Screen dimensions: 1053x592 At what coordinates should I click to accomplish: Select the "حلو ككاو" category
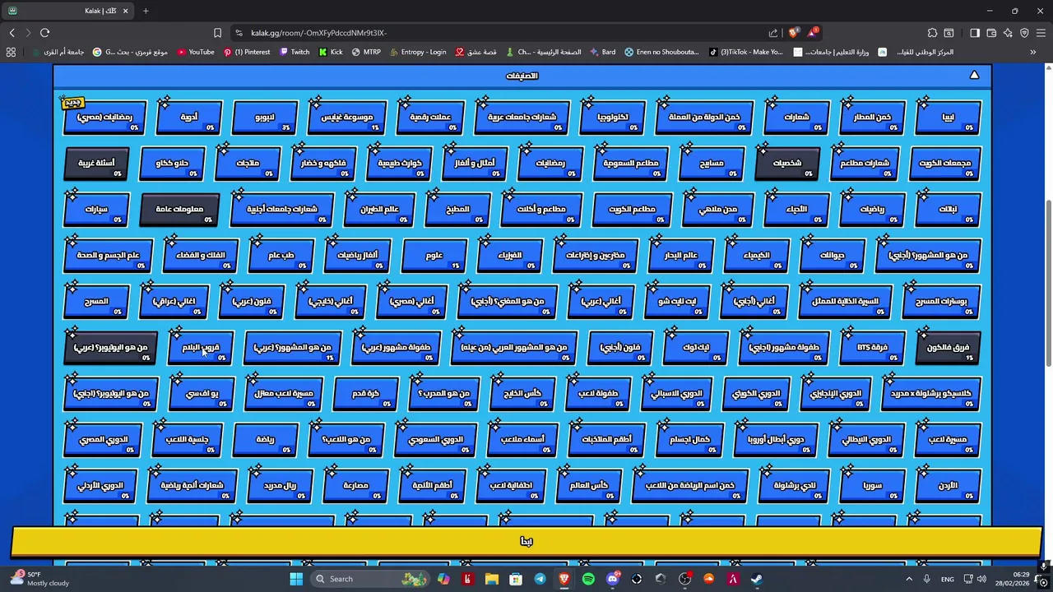[x=171, y=163]
